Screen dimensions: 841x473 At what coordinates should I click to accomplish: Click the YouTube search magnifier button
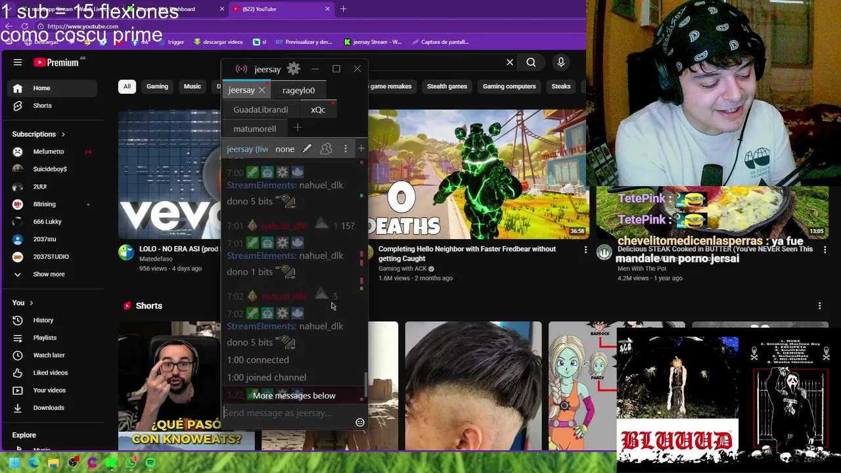pyautogui.click(x=531, y=62)
